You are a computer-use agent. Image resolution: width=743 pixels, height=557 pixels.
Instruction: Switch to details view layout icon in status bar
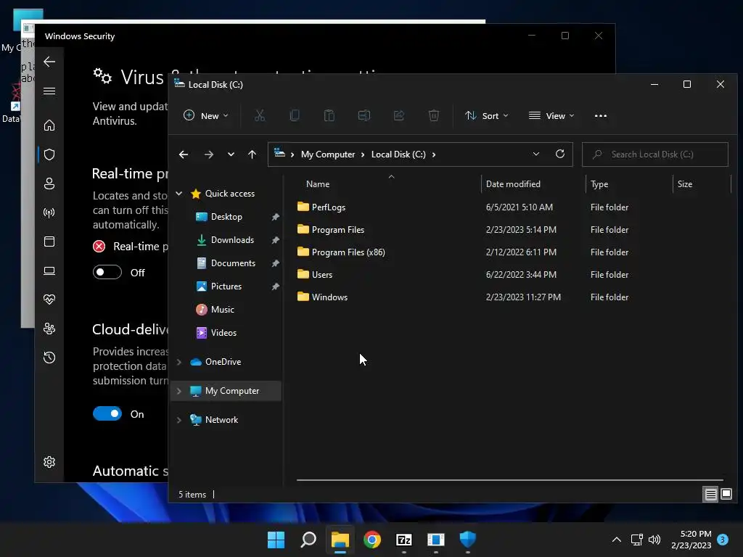(710, 495)
